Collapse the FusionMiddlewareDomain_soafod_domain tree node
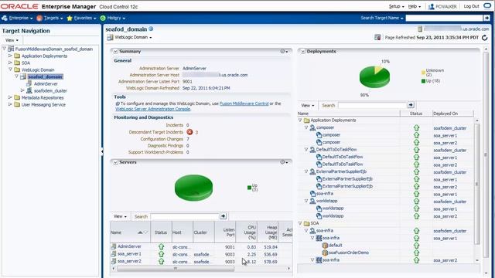Image resolution: width=495 pixels, height=278 pixels. click(5, 49)
